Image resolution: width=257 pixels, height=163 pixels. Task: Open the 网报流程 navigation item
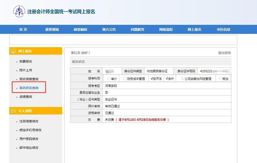166,29
